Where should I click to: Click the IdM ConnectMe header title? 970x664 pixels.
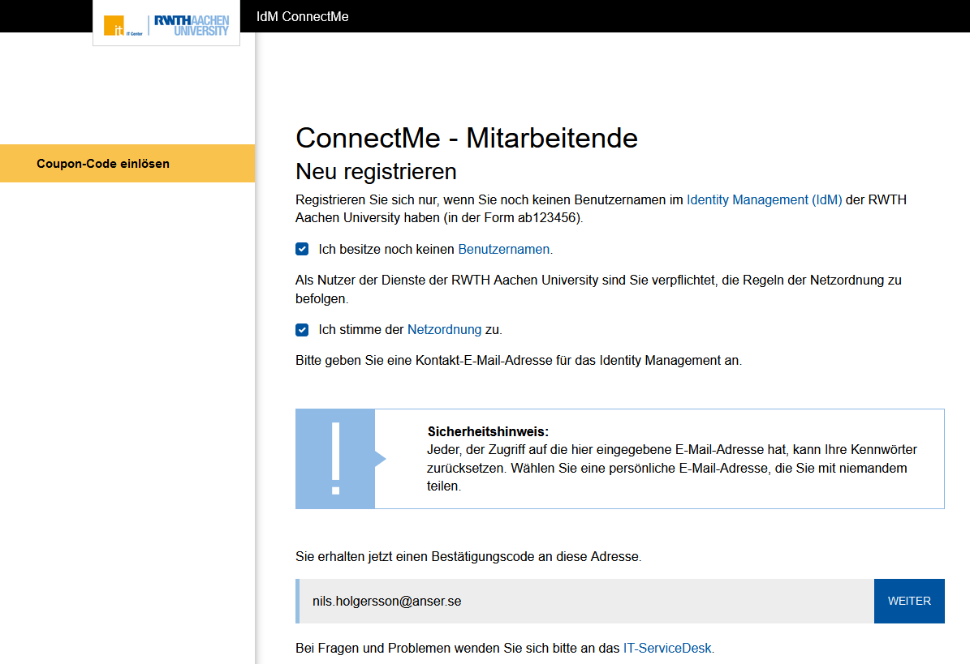(x=302, y=16)
